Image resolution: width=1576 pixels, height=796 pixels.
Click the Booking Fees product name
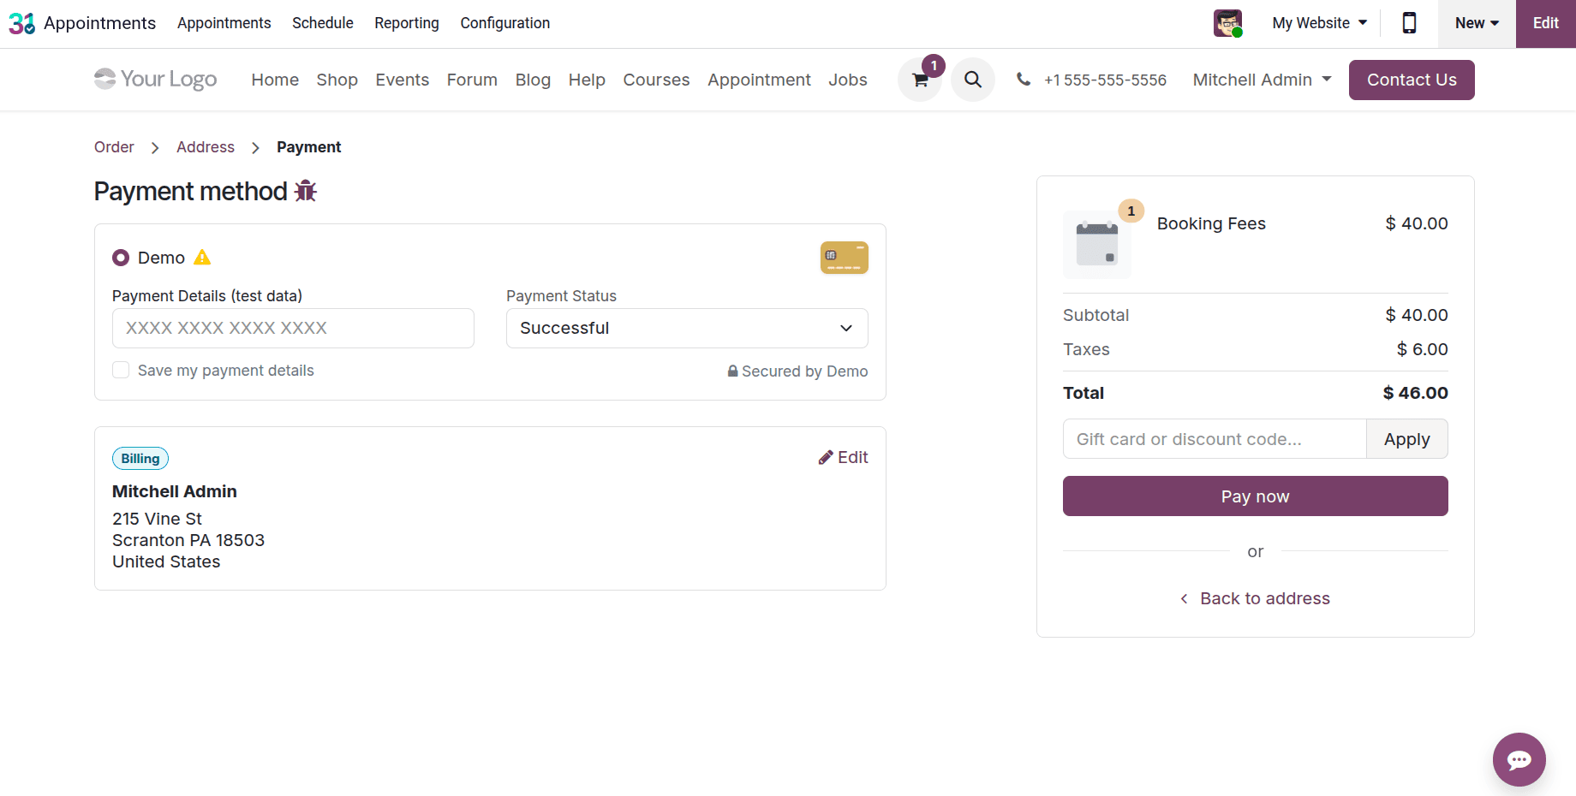(x=1211, y=223)
